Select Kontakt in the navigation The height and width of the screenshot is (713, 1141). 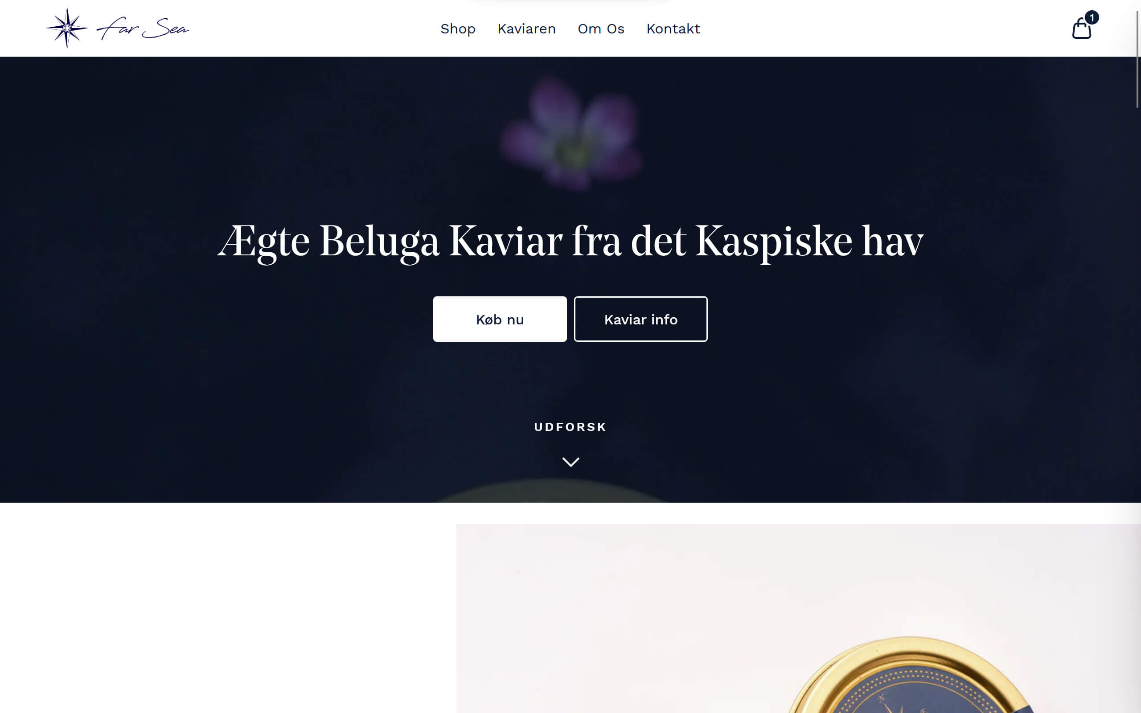click(673, 29)
